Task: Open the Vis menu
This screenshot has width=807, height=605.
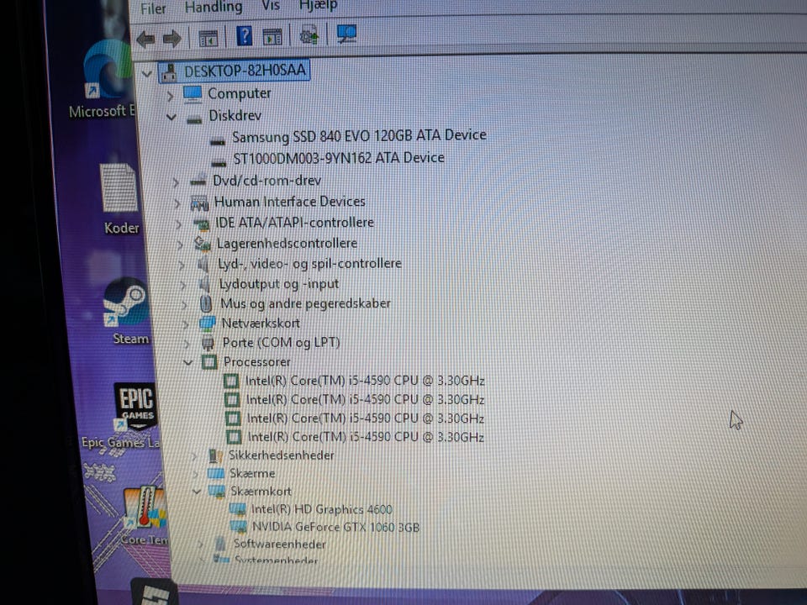Action: coord(271,6)
